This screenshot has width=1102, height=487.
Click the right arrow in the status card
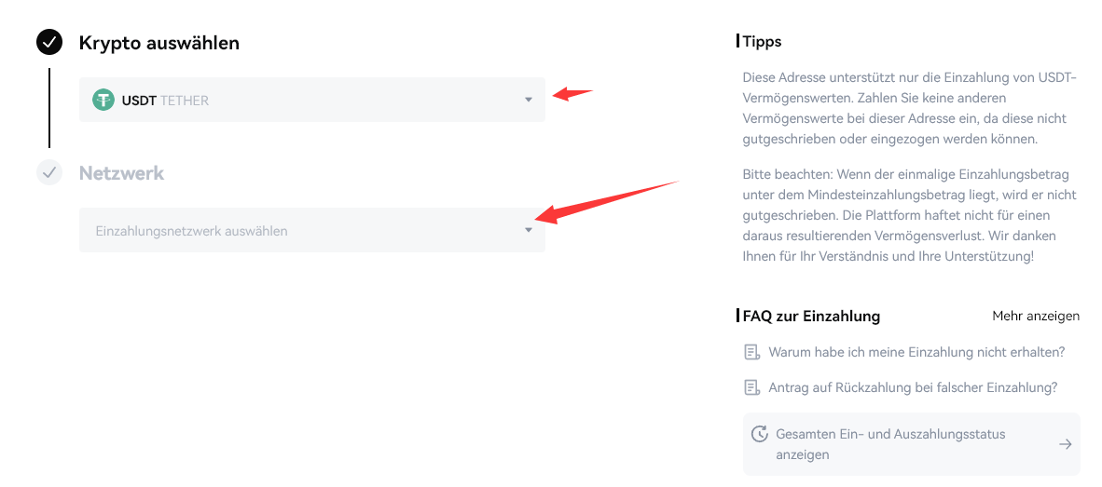1065,444
